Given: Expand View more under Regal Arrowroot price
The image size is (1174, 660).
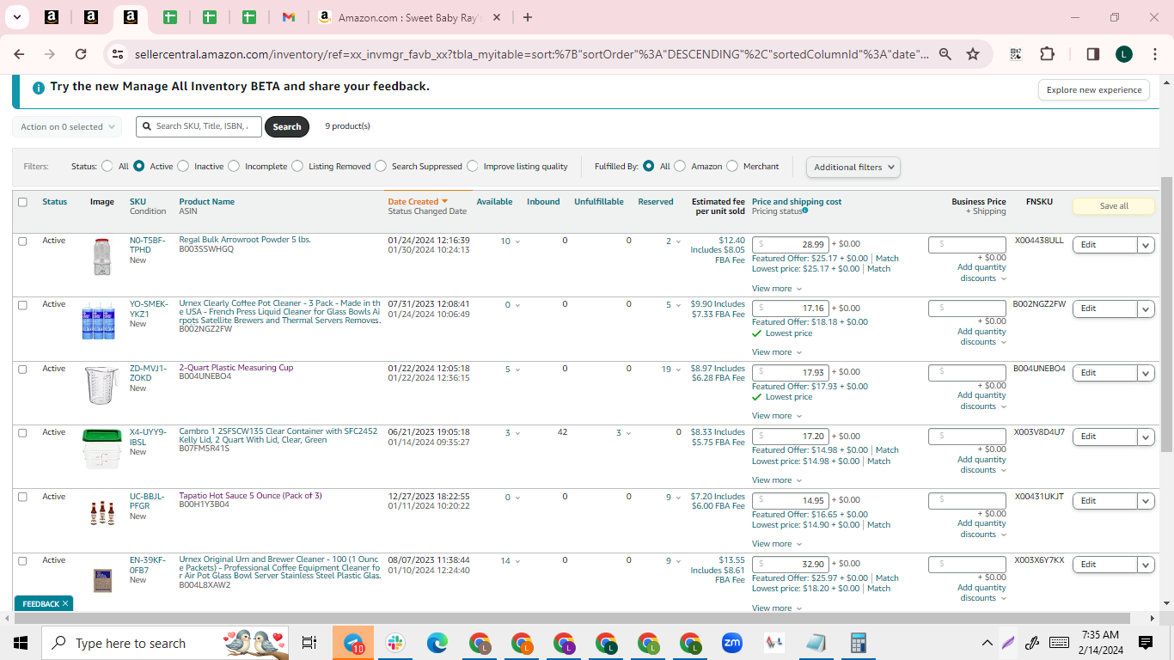Looking at the screenshot, I should tap(777, 289).
